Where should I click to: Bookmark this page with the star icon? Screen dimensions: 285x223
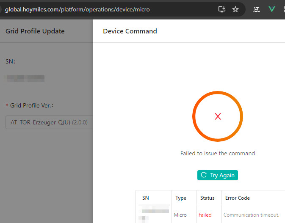point(235,9)
